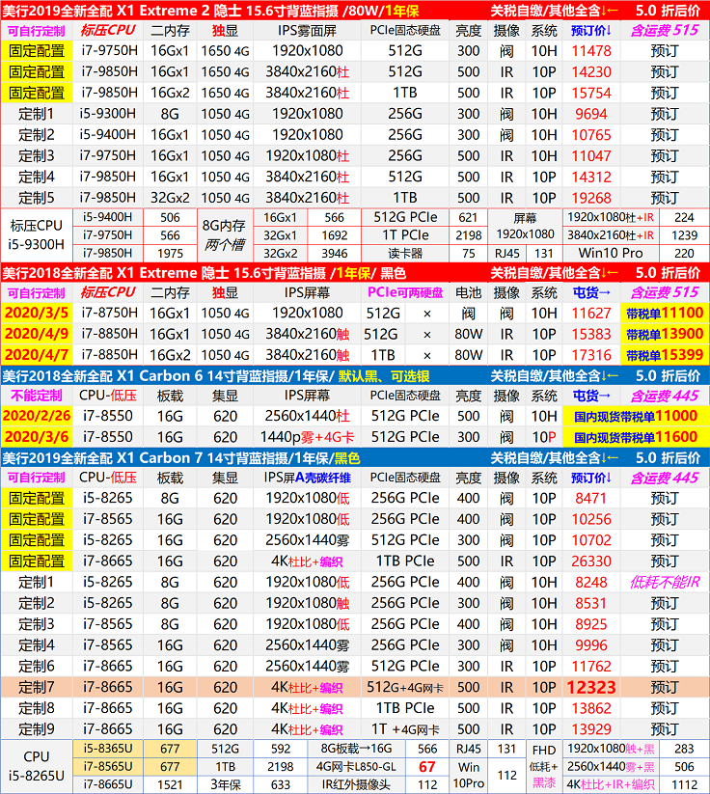710x794 pixels.
Task: Select the X1 Carbon 7 section header
Action: point(241,457)
